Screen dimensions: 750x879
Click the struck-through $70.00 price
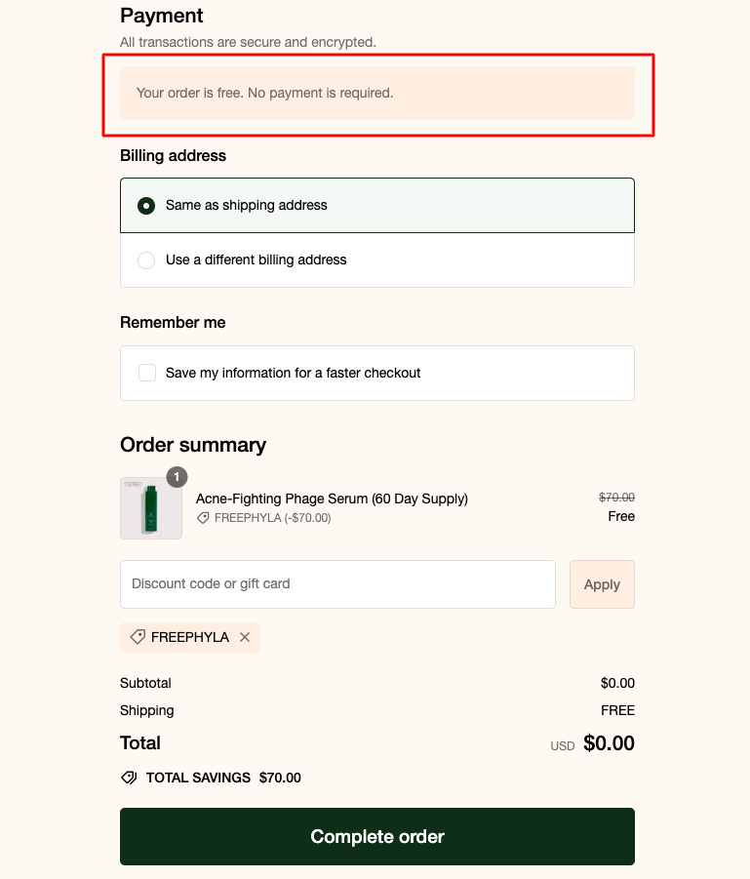(616, 498)
